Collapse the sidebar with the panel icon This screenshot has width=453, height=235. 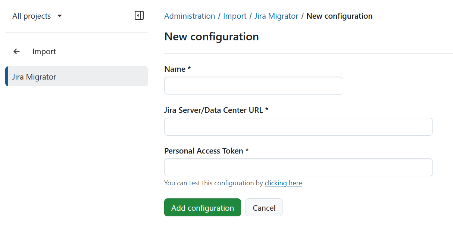[139, 15]
